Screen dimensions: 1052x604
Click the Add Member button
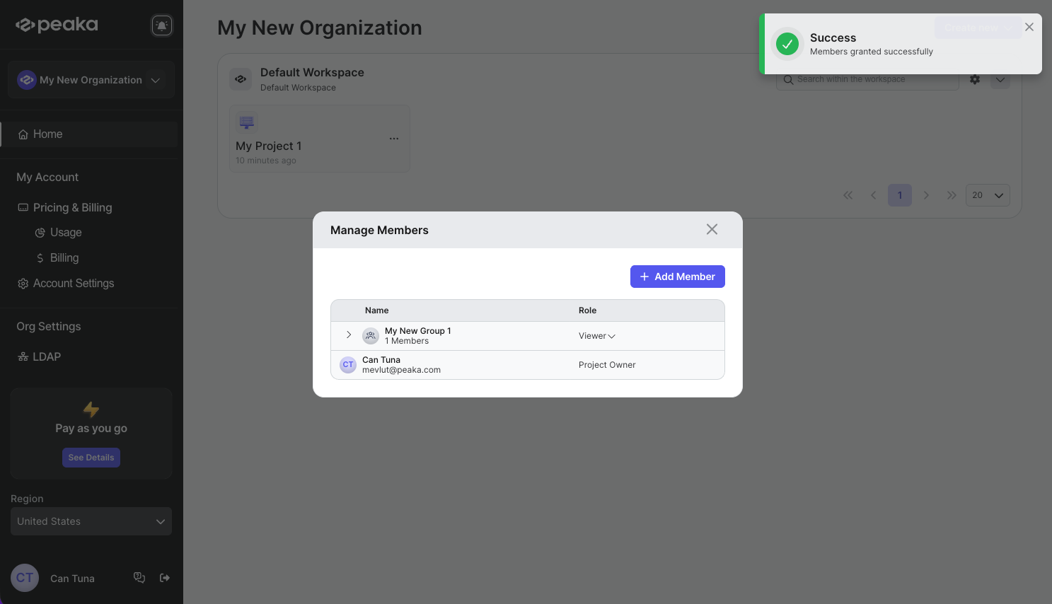(x=677, y=277)
